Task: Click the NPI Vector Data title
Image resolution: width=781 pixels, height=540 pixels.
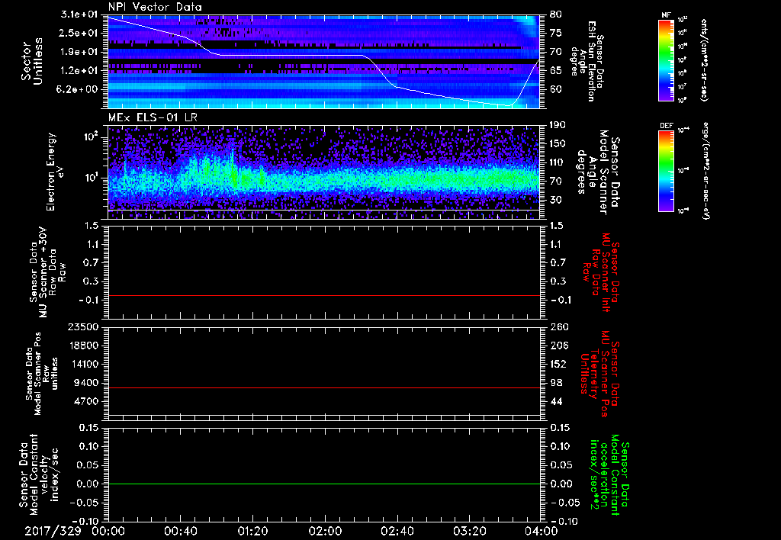Action: click(x=155, y=7)
